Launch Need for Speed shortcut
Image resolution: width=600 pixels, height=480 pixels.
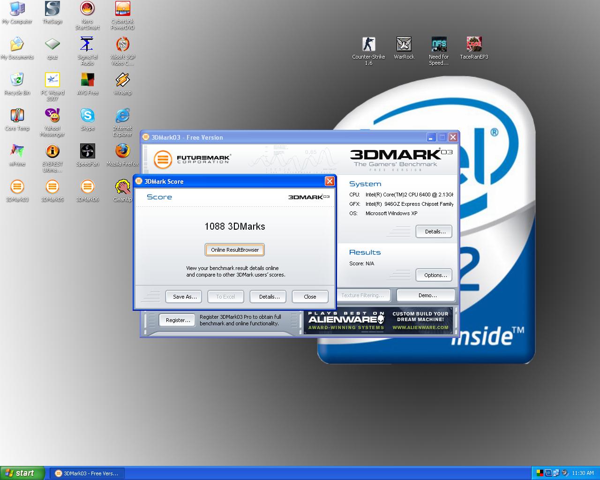439,51
